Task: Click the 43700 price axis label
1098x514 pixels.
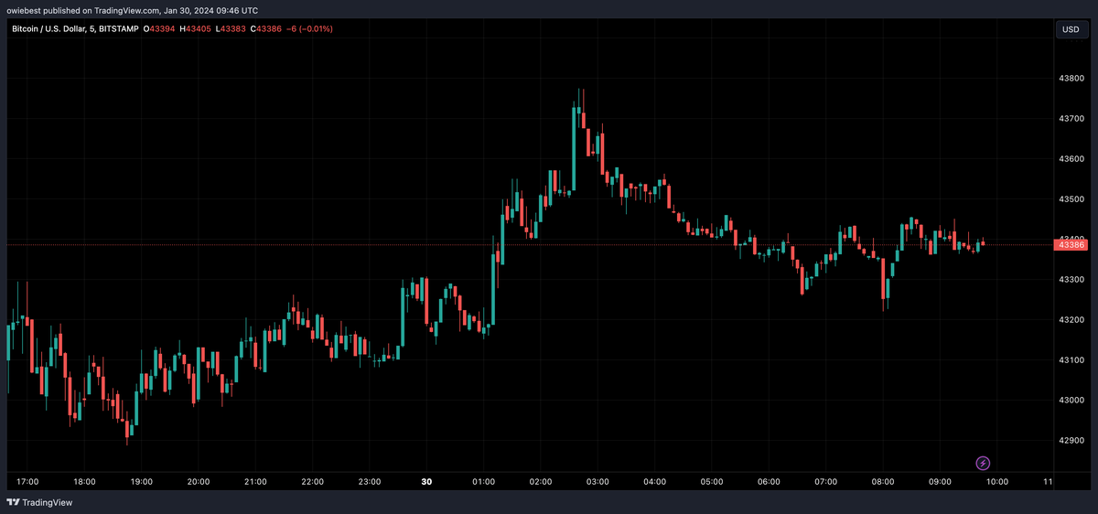Action: 1071,119
